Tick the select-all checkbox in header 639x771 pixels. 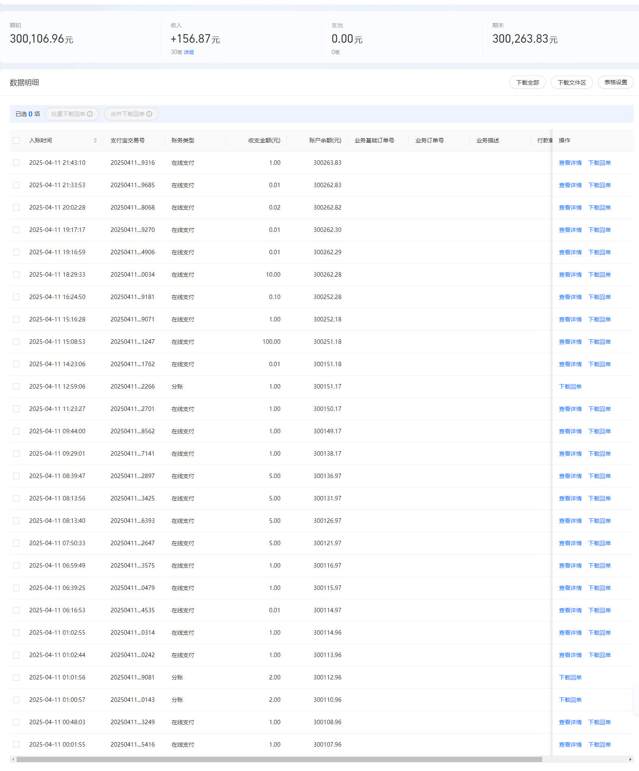click(x=16, y=140)
